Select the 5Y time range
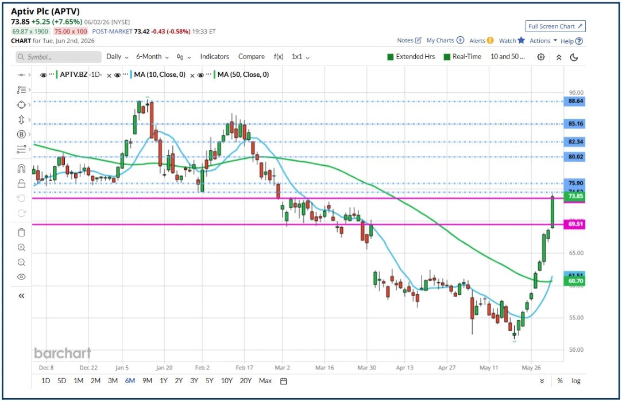The width and height of the screenshot is (622, 401). pos(209,381)
